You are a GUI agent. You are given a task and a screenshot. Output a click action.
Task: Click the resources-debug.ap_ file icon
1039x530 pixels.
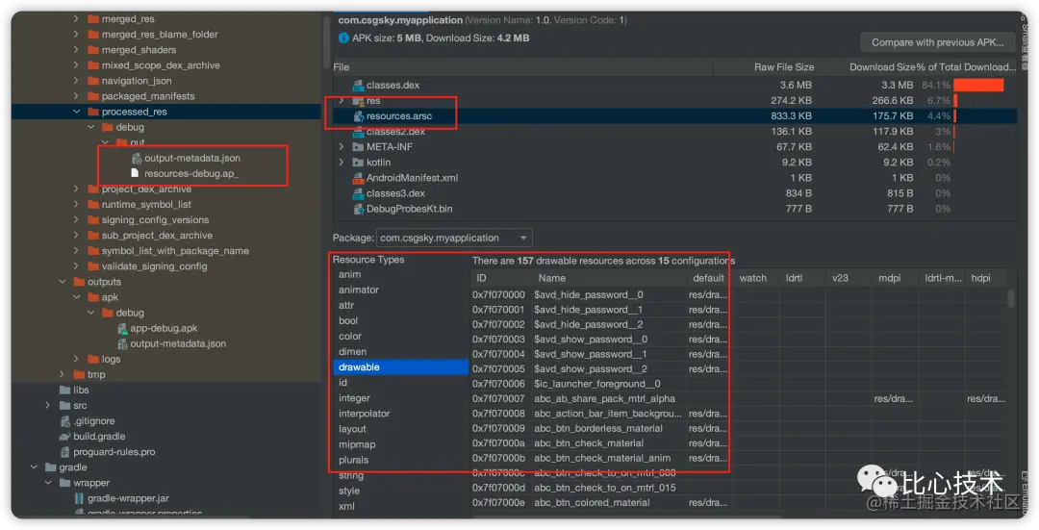click(x=136, y=173)
